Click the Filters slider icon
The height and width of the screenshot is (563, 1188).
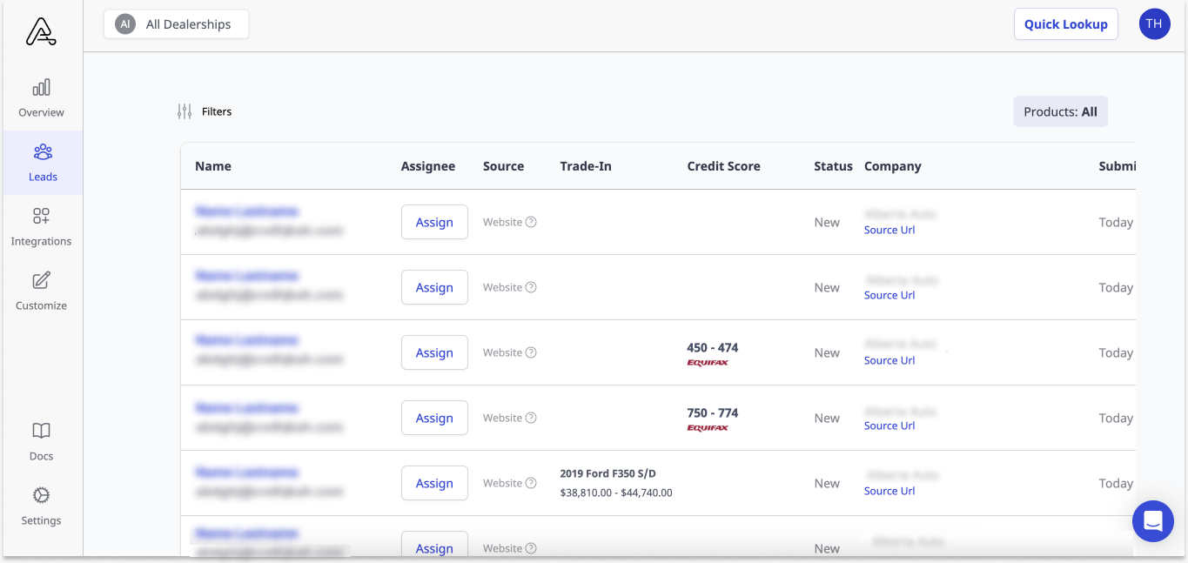pos(185,111)
